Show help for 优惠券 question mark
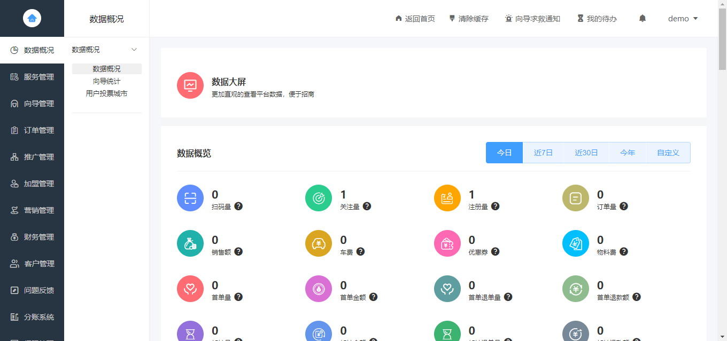This screenshot has height=341, width=727. coord(496,251)
